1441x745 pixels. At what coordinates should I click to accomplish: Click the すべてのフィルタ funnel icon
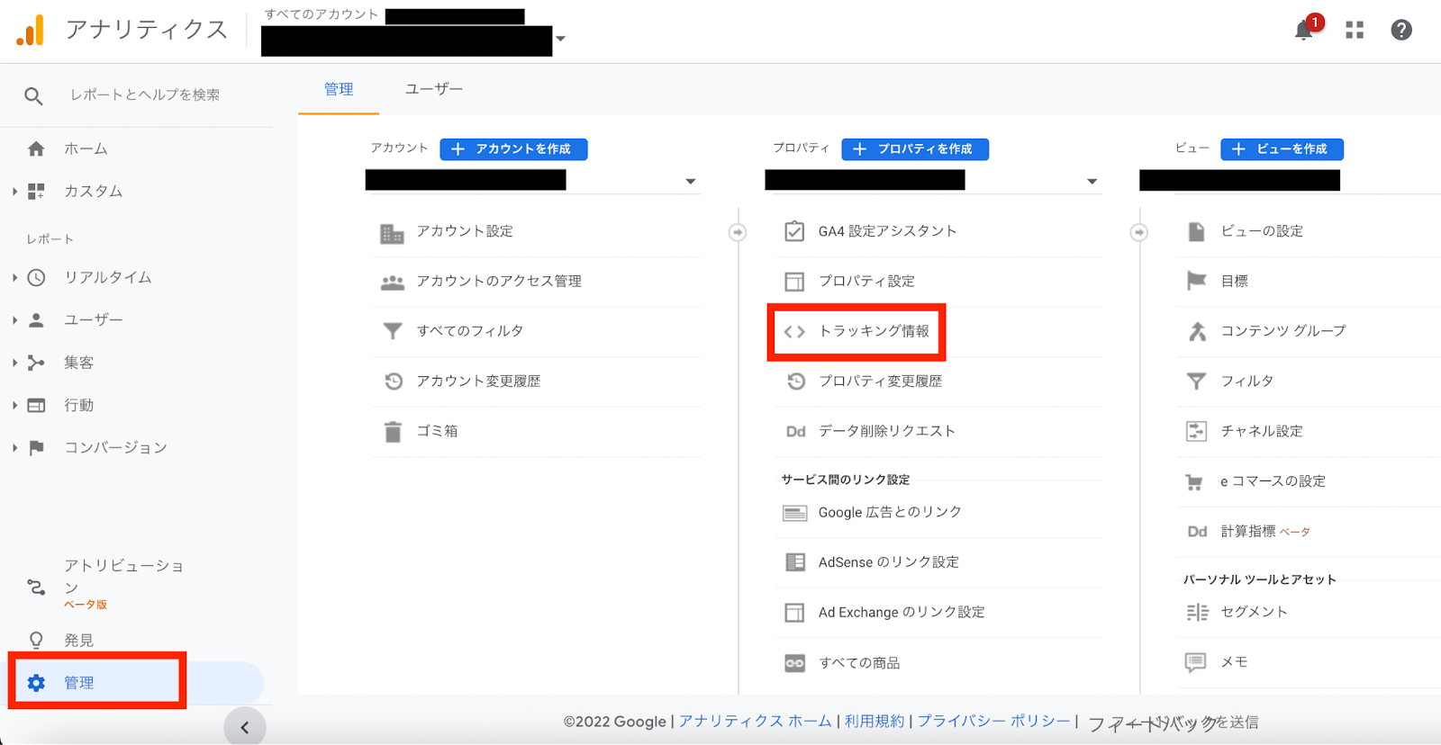[393, 331]
